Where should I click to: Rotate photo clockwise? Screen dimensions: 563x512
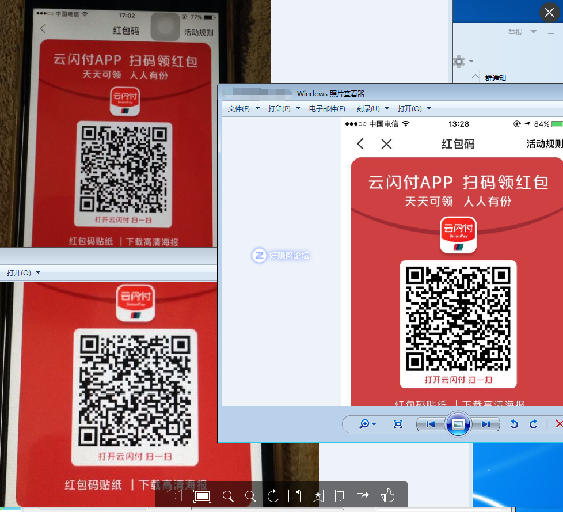(534, 424)
